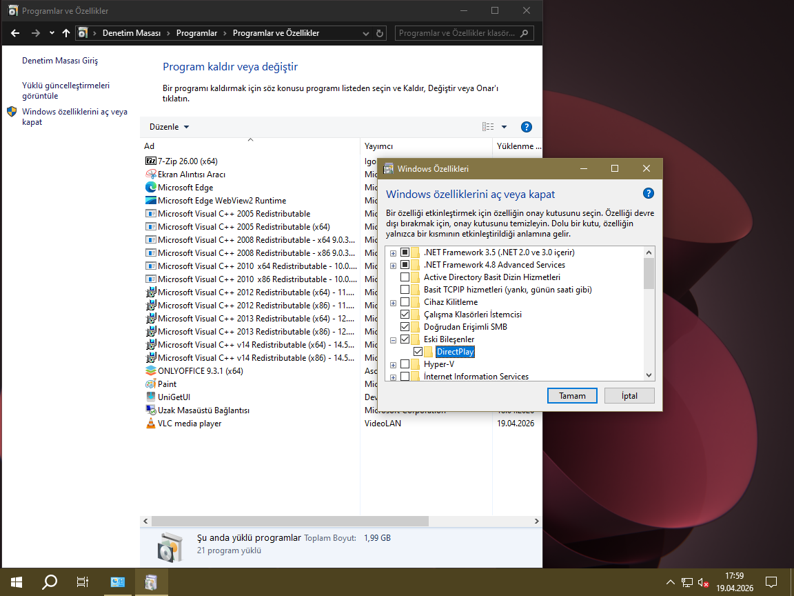Enable Basit TCPIP hizmetleri checkbox
The height and width of the screenshot is (596, 794).
coord(405,290)
